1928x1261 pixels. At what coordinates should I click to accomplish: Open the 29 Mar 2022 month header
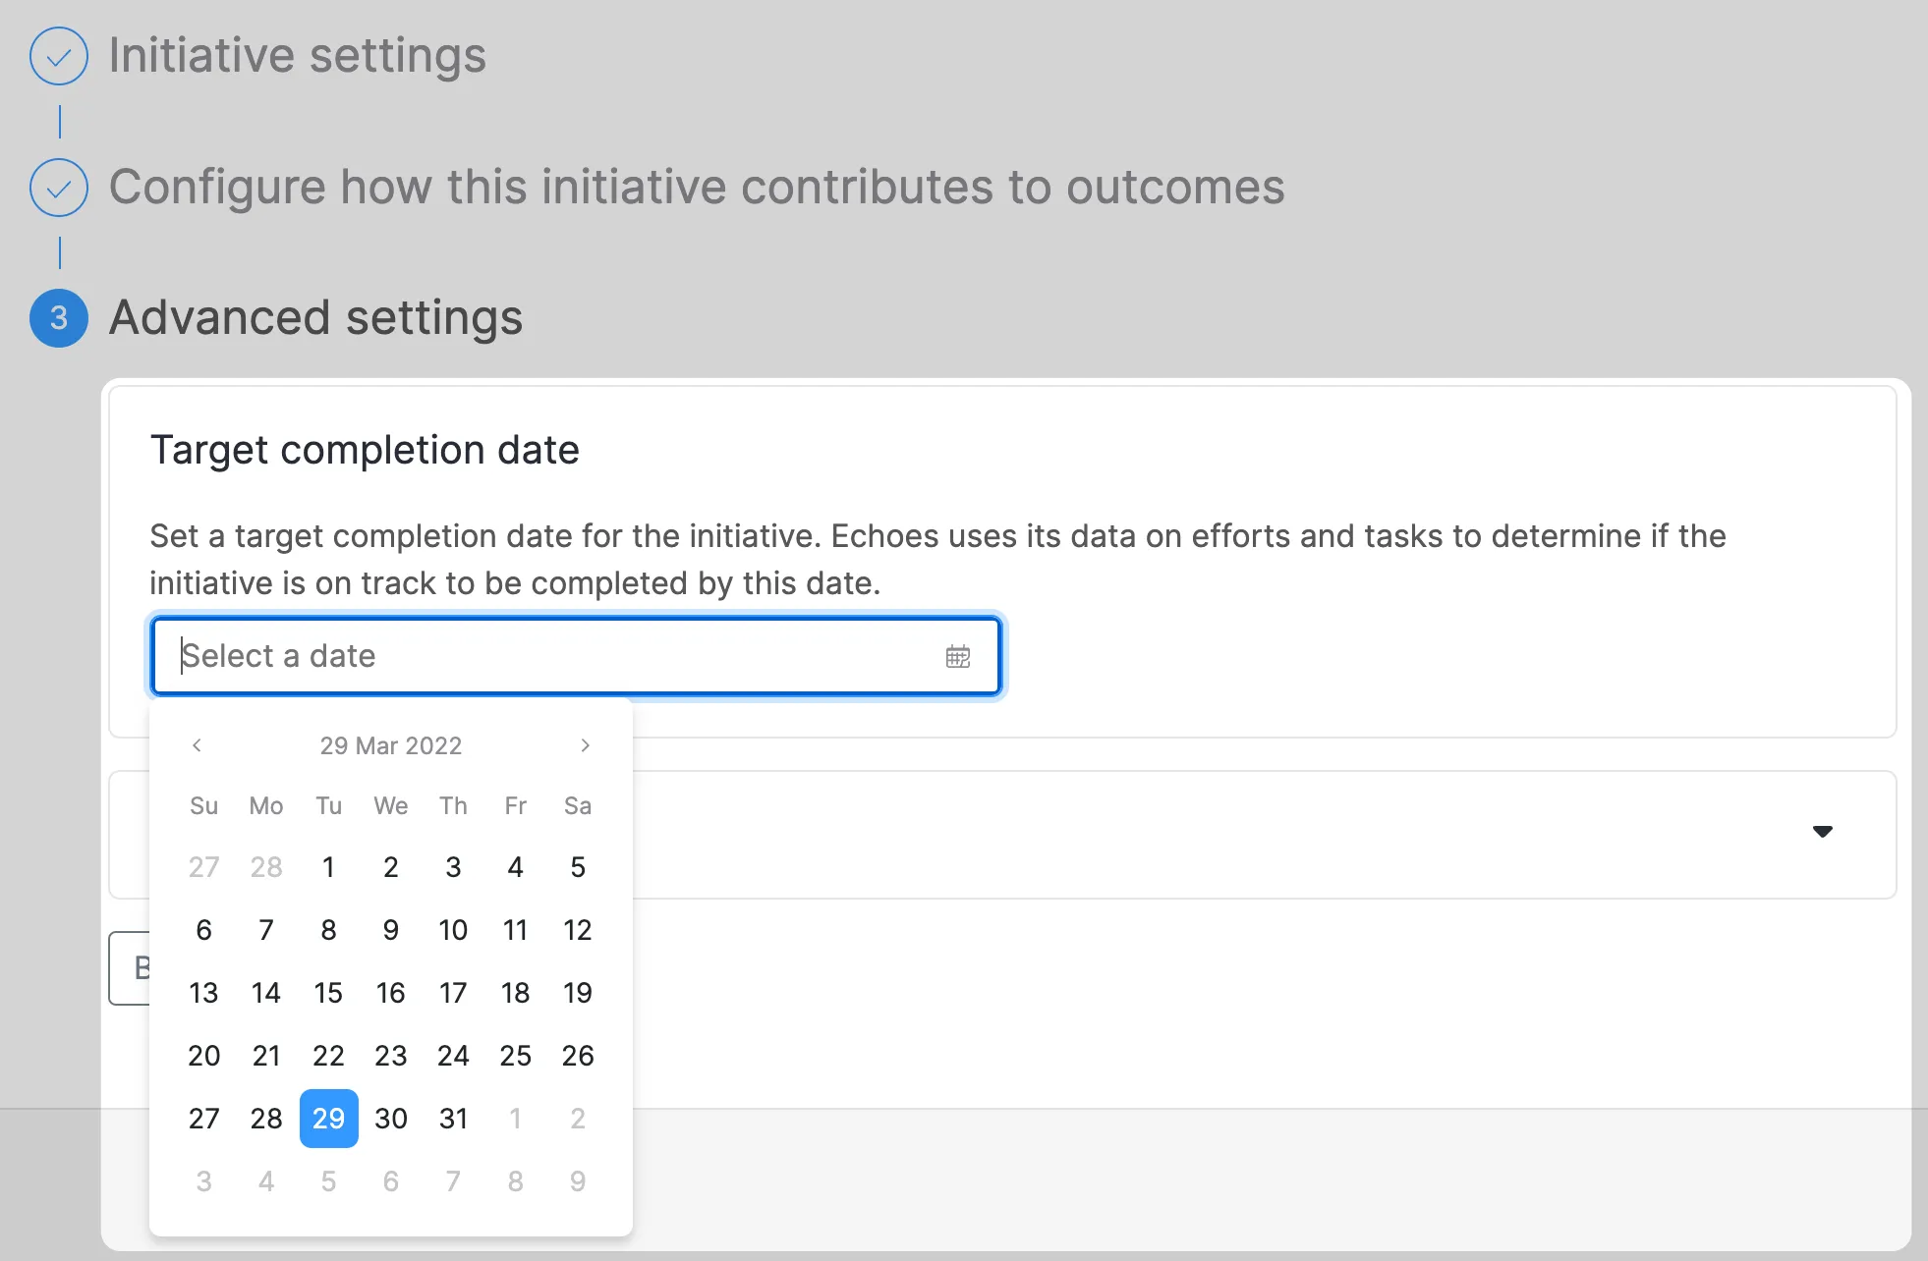click(x=391, y=745)
